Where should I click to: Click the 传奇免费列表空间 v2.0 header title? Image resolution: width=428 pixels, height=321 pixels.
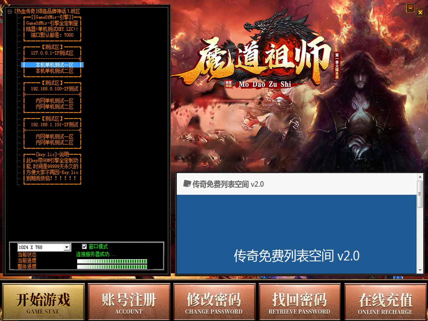(x=228, y=184)
